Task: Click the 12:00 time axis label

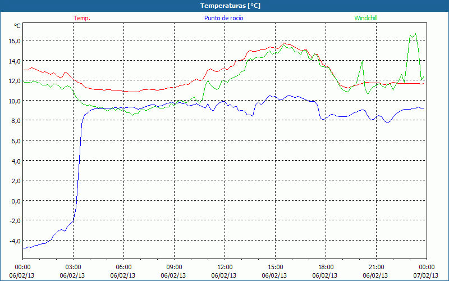Action: point(225,268)
